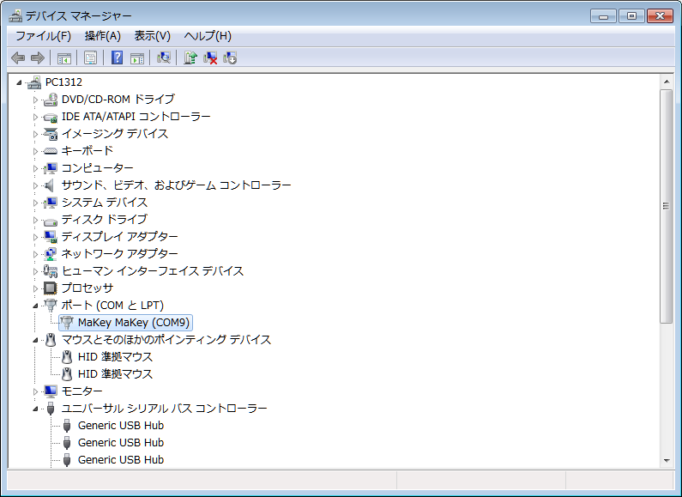This screenshot has width=682, height=497.
Task: Open the ヘルプ(H) menu
Action: tap(208, 35)
